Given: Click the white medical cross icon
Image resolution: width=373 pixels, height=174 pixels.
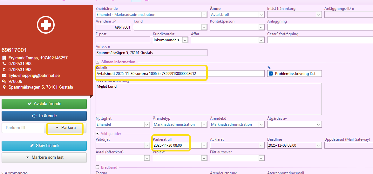Looking at the screenshot, I should (46, 24).
